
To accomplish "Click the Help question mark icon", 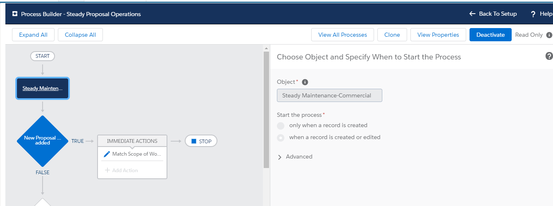I will 533,14.
